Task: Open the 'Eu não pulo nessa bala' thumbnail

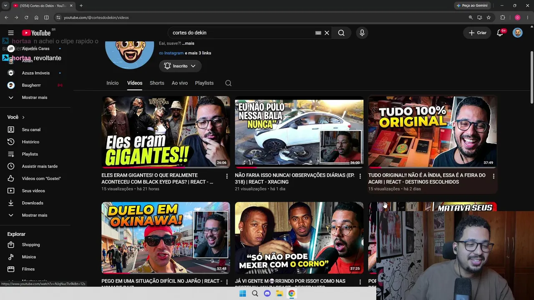Action: click(x=299, y=132)
